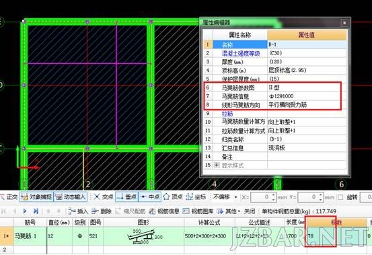372x255 pixels.
Task: Toggle 垂点 perpendicular snap
Action: (126, 197)
